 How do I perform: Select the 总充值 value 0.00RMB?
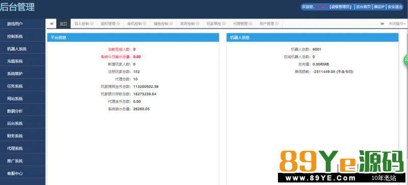(x=321, y=64)
